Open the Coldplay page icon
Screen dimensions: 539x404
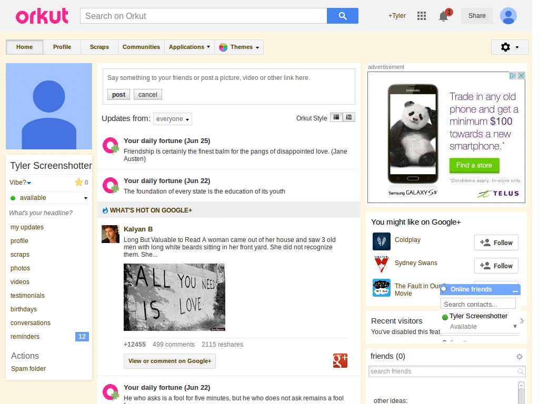pyautogui.click(x=381, y=241)
